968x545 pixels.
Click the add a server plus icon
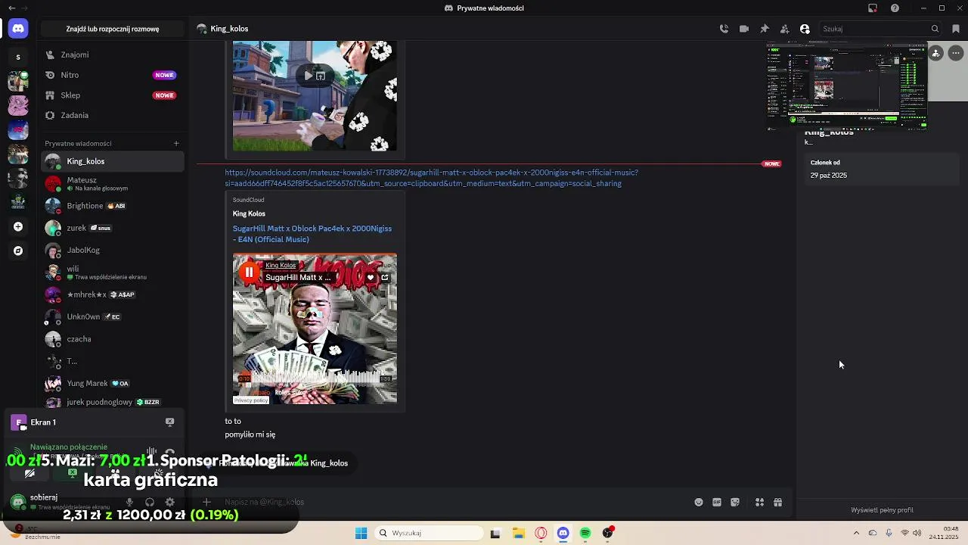tap(18, 226)
